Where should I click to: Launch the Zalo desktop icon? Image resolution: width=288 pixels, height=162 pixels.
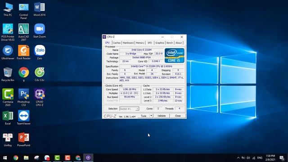(40, 53)
